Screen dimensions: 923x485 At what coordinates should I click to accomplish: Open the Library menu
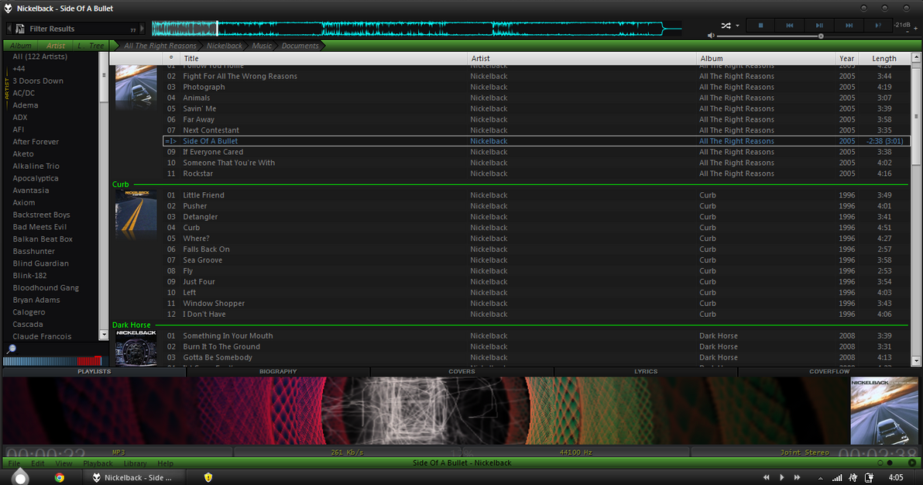[x=135, y=463]
